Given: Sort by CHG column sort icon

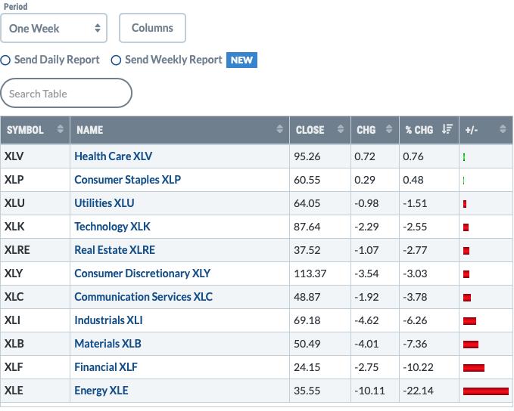Looking at the screenshot, I should pos(389,129).
